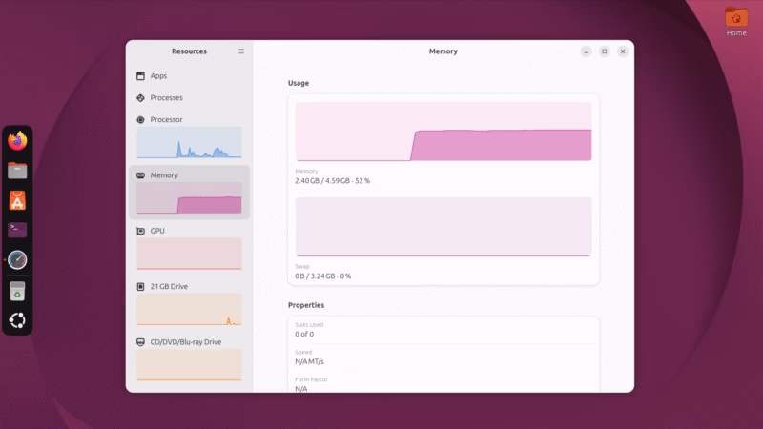
Task: Click the Resources title in sidebar header
Action: pyautogui.click(x=189, y=51)
